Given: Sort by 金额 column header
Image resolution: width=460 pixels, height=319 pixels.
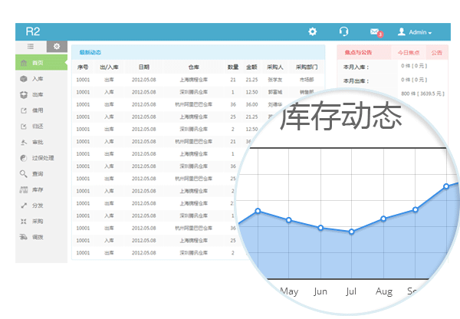Looking at the screenshot, I should [x=251, y=67].
